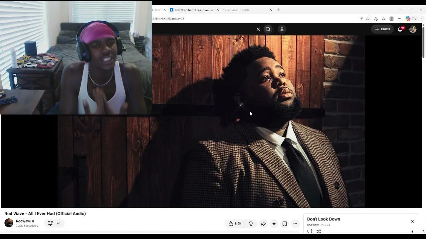Open the browser profile icon

point(392,19)
